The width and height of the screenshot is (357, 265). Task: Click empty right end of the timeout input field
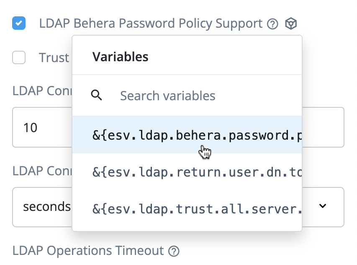coord(326,127)
